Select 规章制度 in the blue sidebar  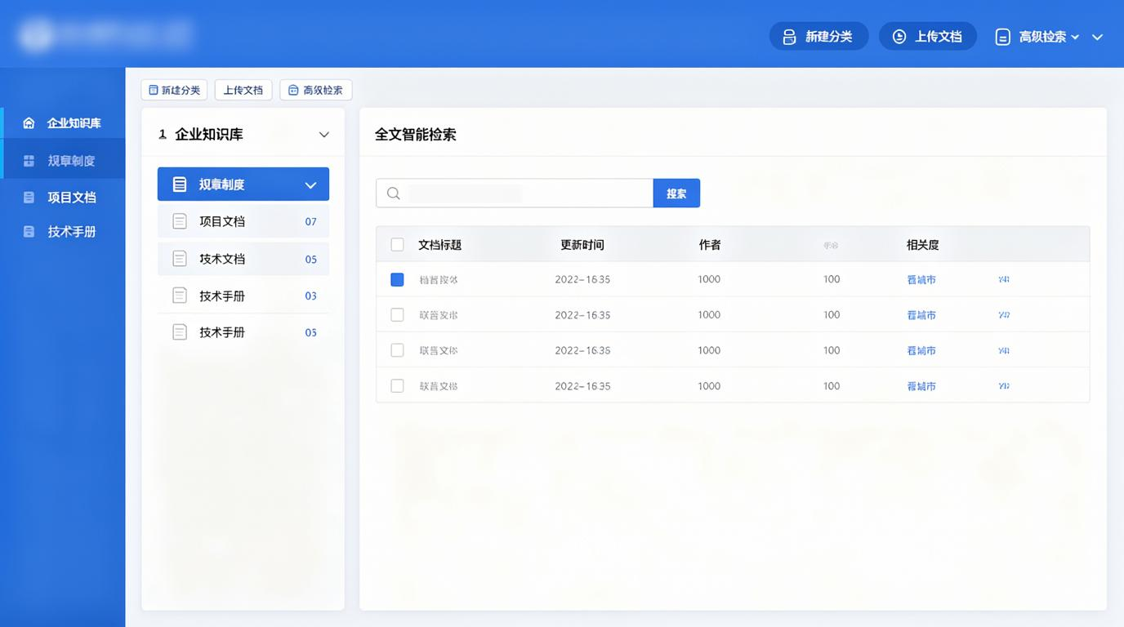pyautogui.click(x=63, y=161)
